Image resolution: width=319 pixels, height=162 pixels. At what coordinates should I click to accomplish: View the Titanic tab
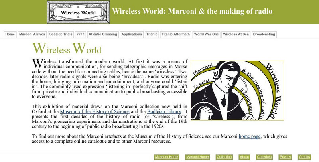[x=152, y=34]
